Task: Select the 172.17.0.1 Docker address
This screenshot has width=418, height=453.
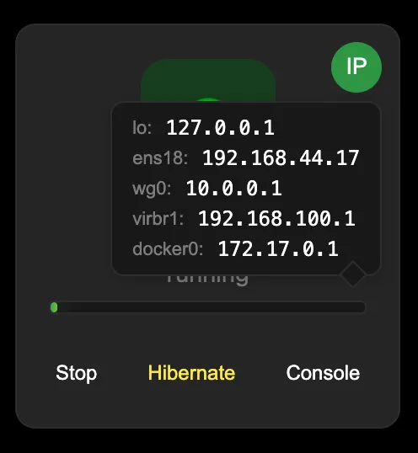Action: click(278, 249)
